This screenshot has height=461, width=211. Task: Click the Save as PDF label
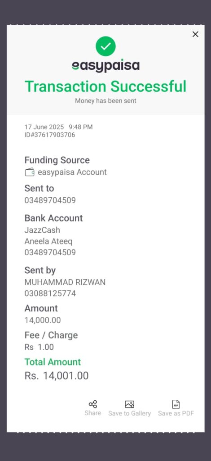click(176, 413)
